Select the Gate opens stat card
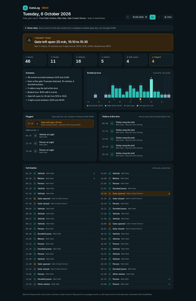The height and width of the screenshot is (301, 196). click(136, 60)
